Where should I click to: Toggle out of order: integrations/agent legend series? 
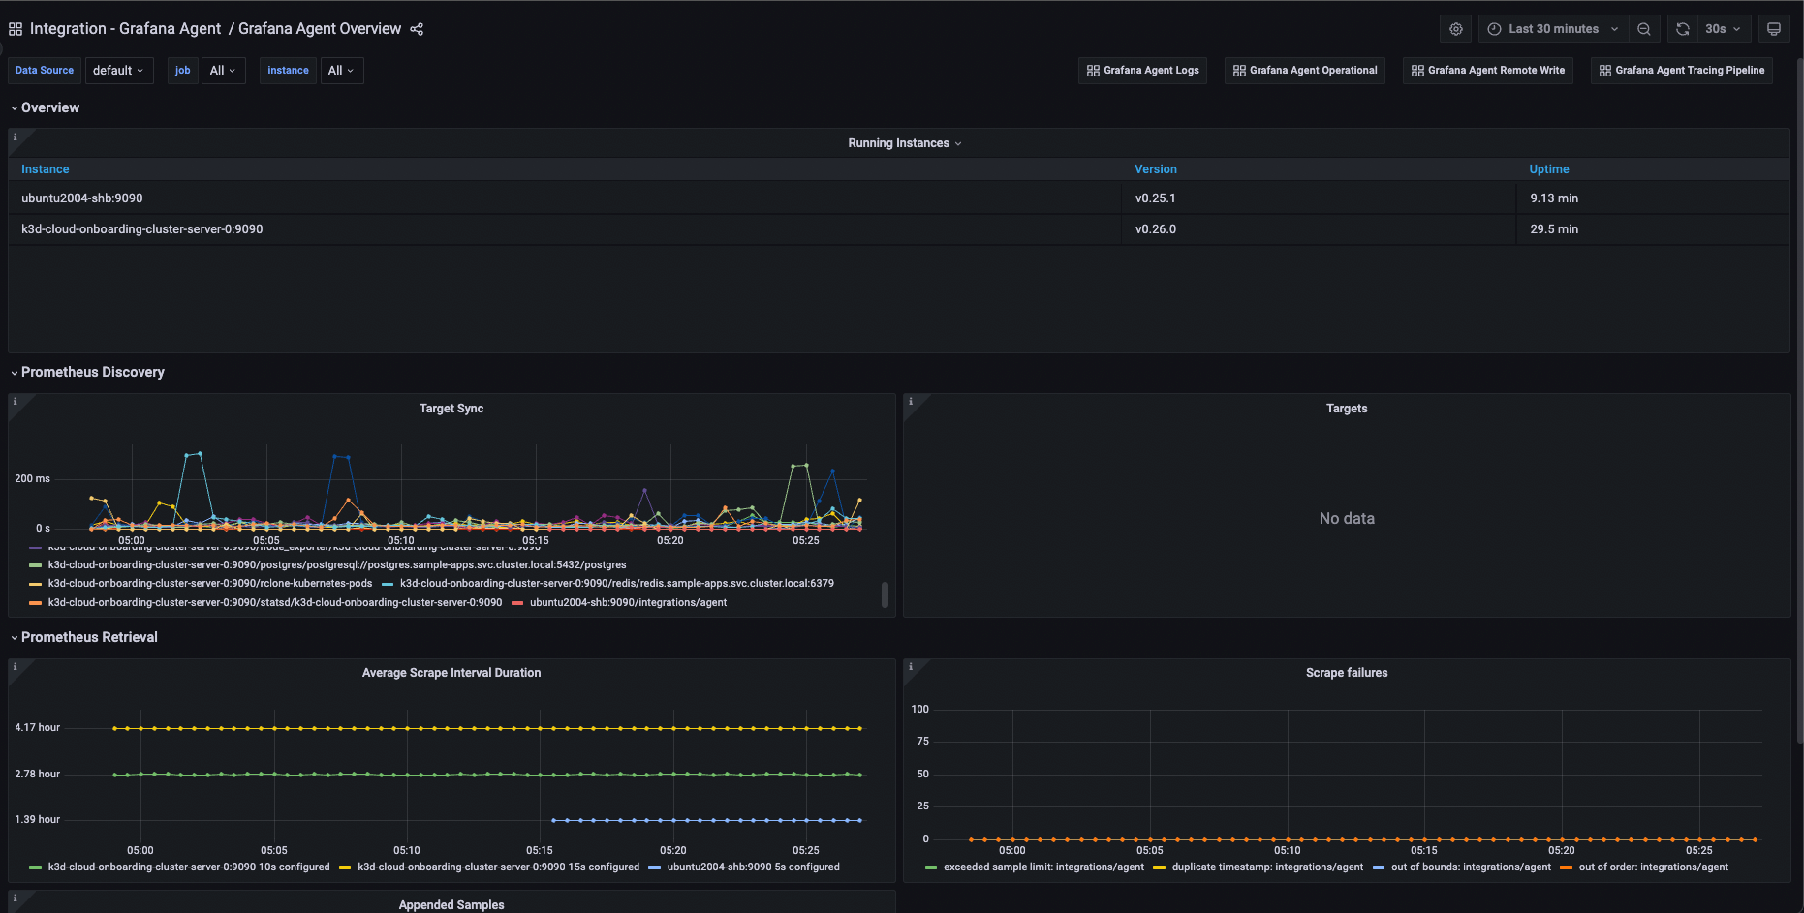1653,867
